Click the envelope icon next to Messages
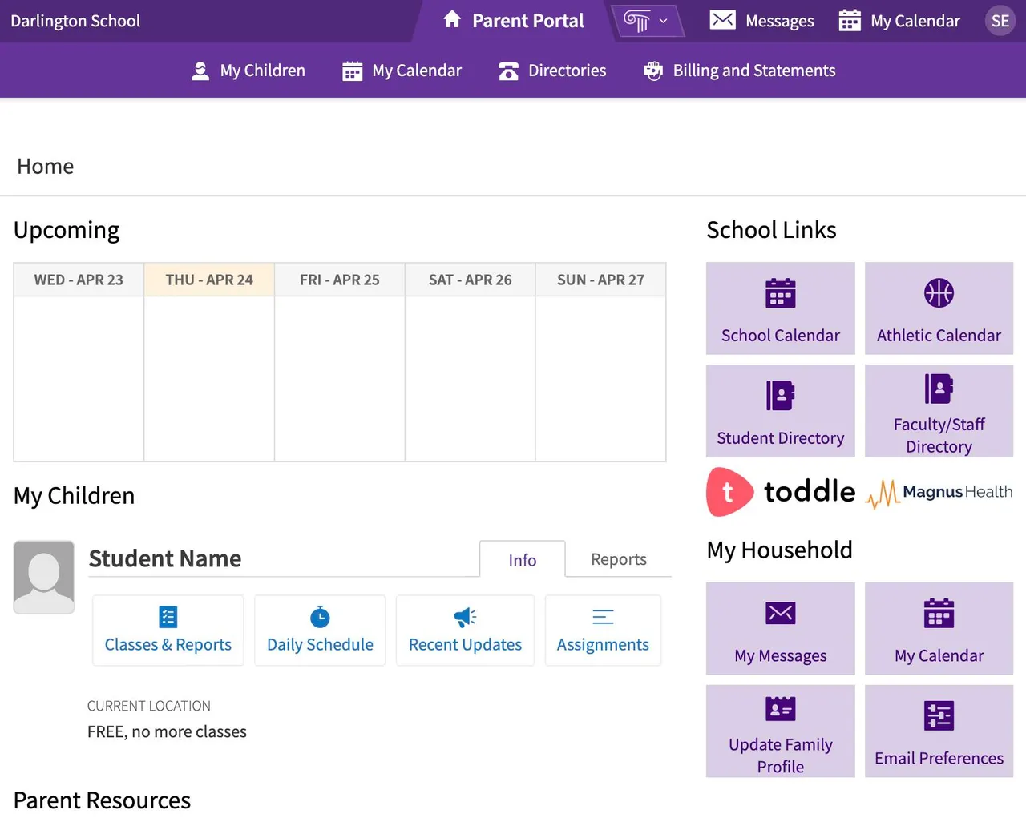 pyautogui.click(x=722, y=20)
